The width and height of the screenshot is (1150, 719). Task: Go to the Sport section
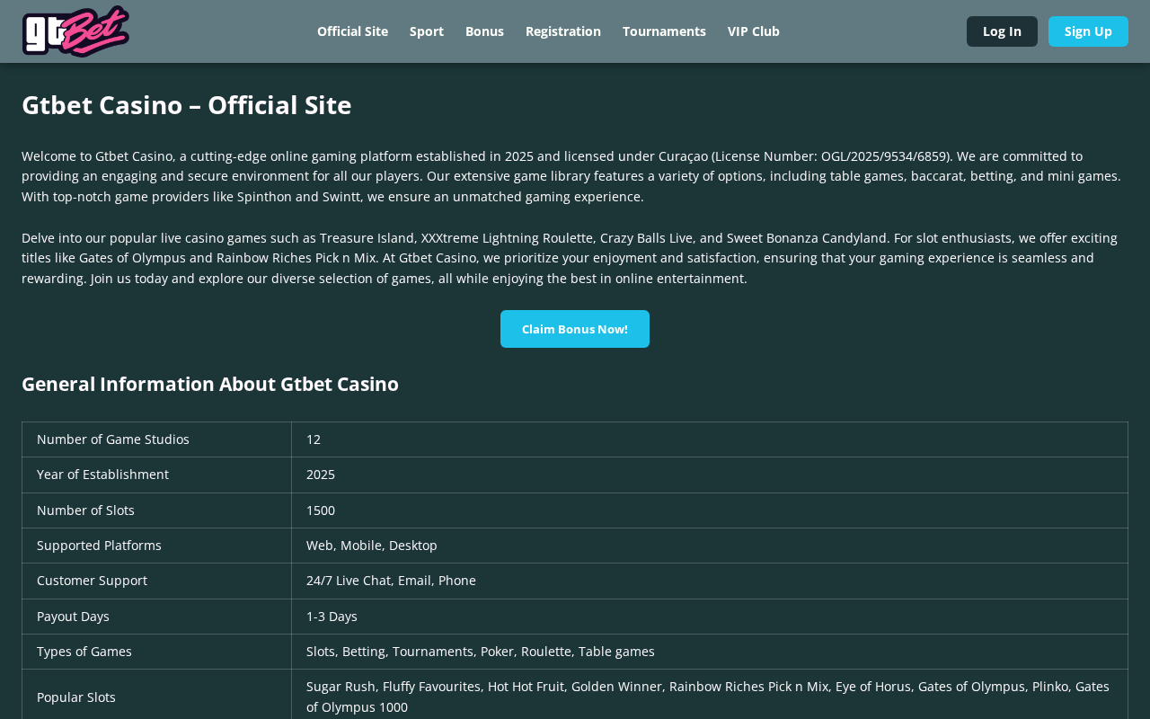coord(427,31)
